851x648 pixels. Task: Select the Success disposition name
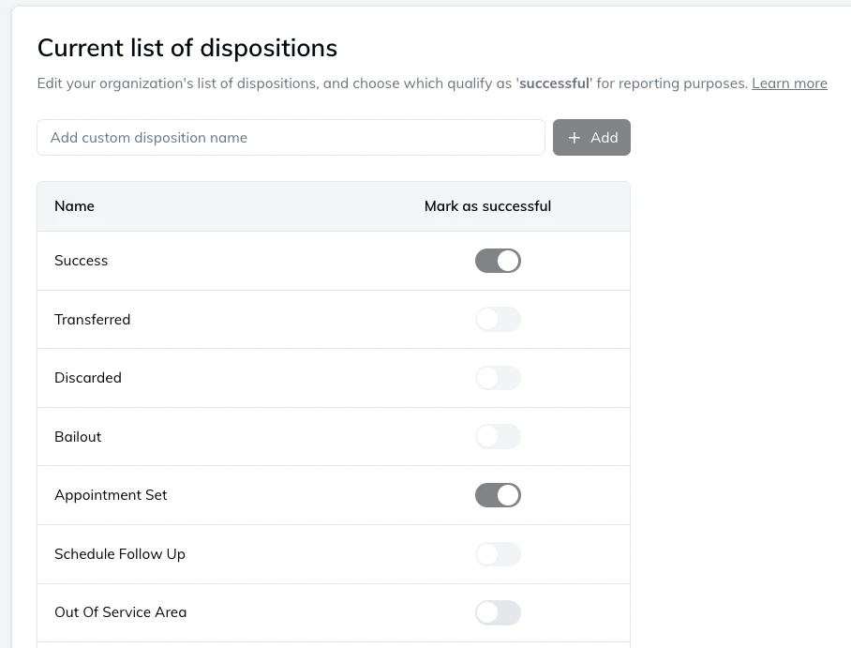(82, 261)
